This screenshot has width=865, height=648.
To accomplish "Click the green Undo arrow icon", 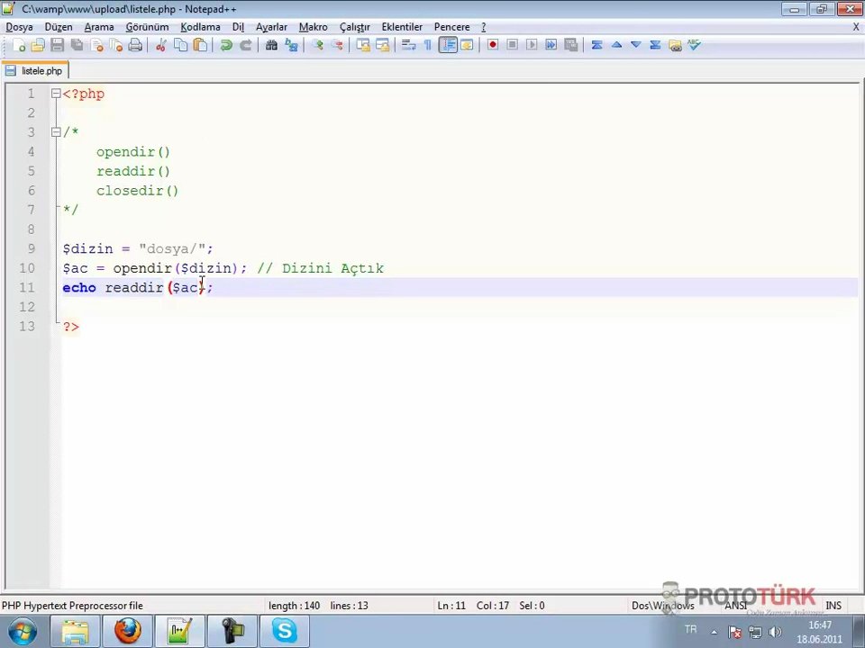I will pyautogui.click(x=225, y=45).
